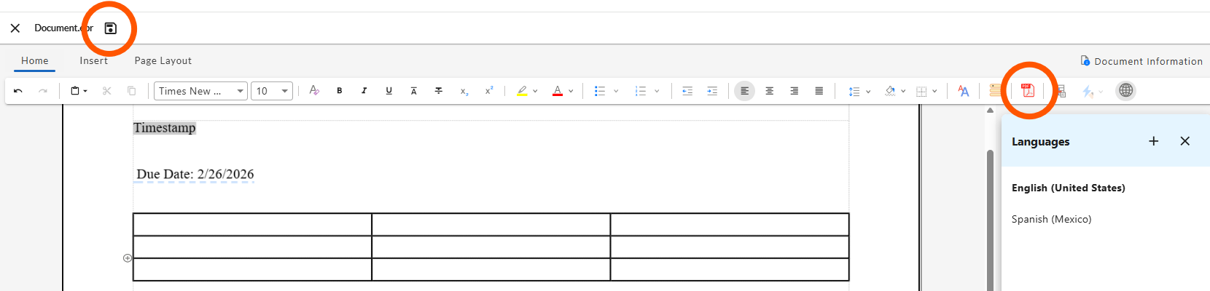Screen dimensions: 1210x291
Task: Open the font size 10 dropdown
Action: (272, 91)
